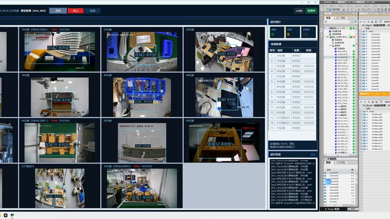The height and width of the screenshot is (219, 390).
Task: Collapse the project root node in tree
Action: pyautogui.click(x=325, y=28)
